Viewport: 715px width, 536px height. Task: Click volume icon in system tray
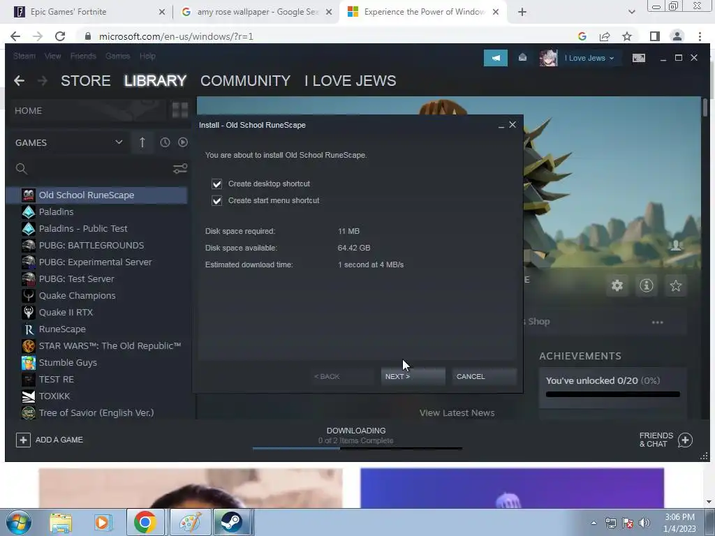click(x=644, y=523)
